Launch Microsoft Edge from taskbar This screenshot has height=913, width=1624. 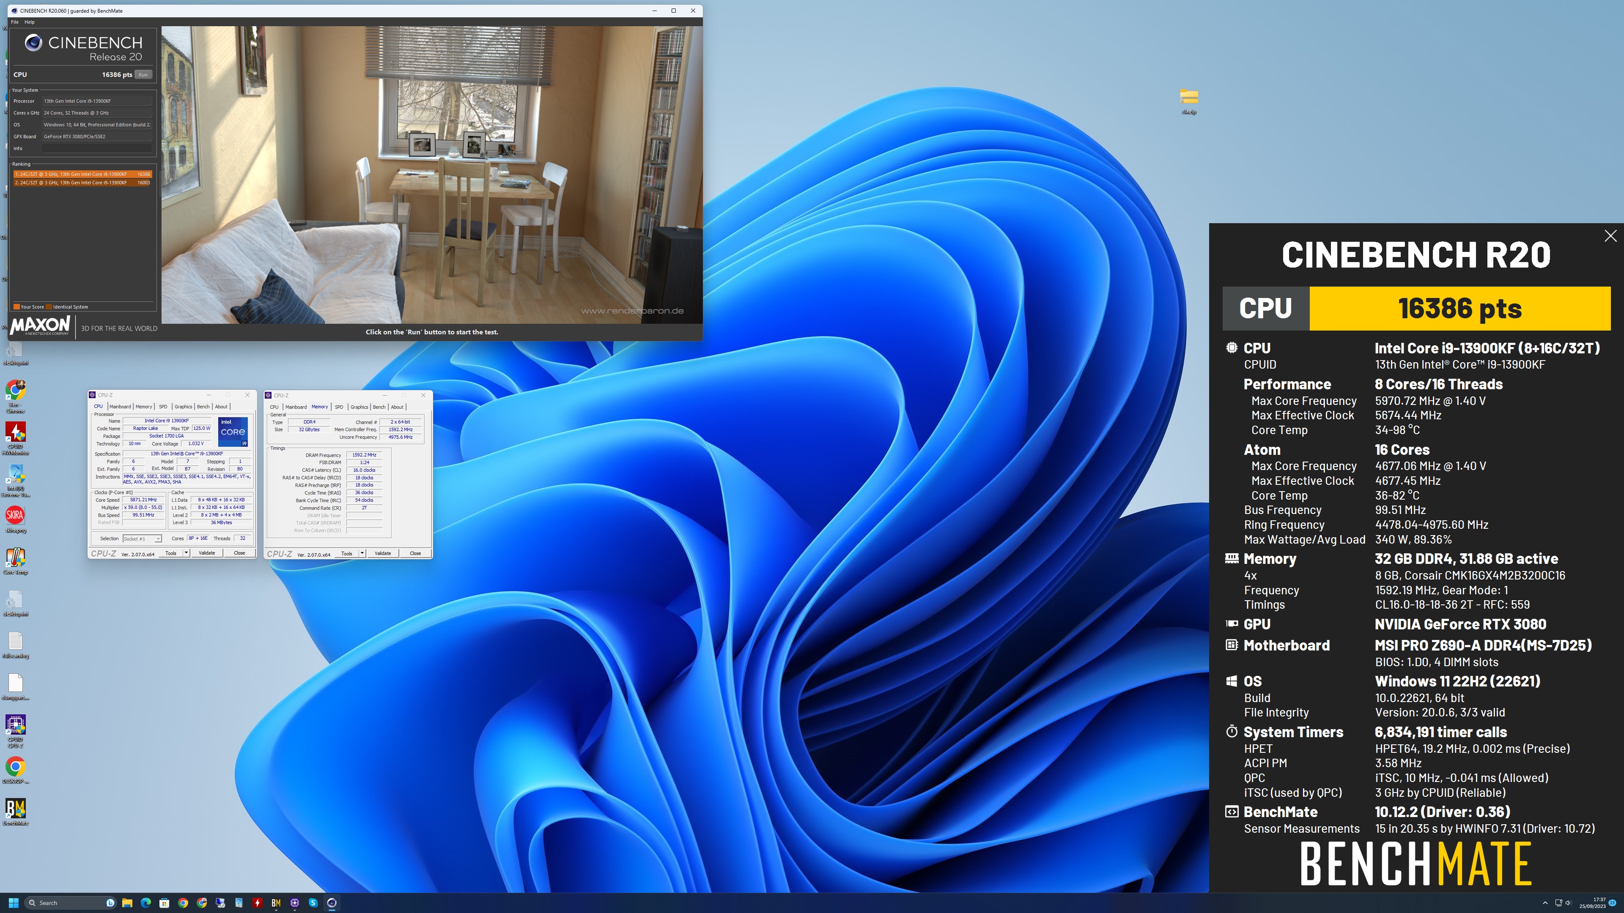[x=145, y=903]
